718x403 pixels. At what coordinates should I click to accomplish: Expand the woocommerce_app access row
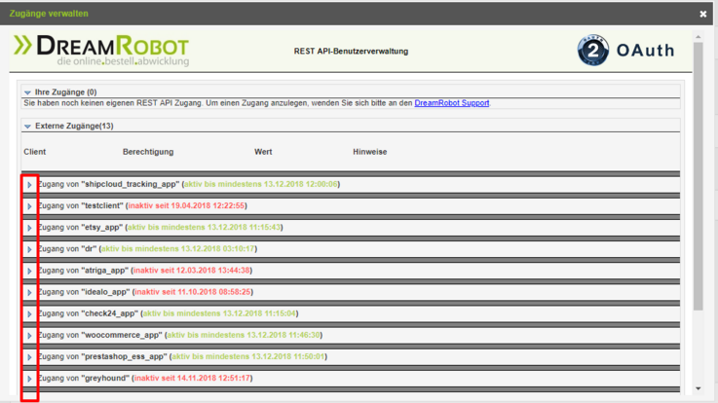tap(29, 335)
